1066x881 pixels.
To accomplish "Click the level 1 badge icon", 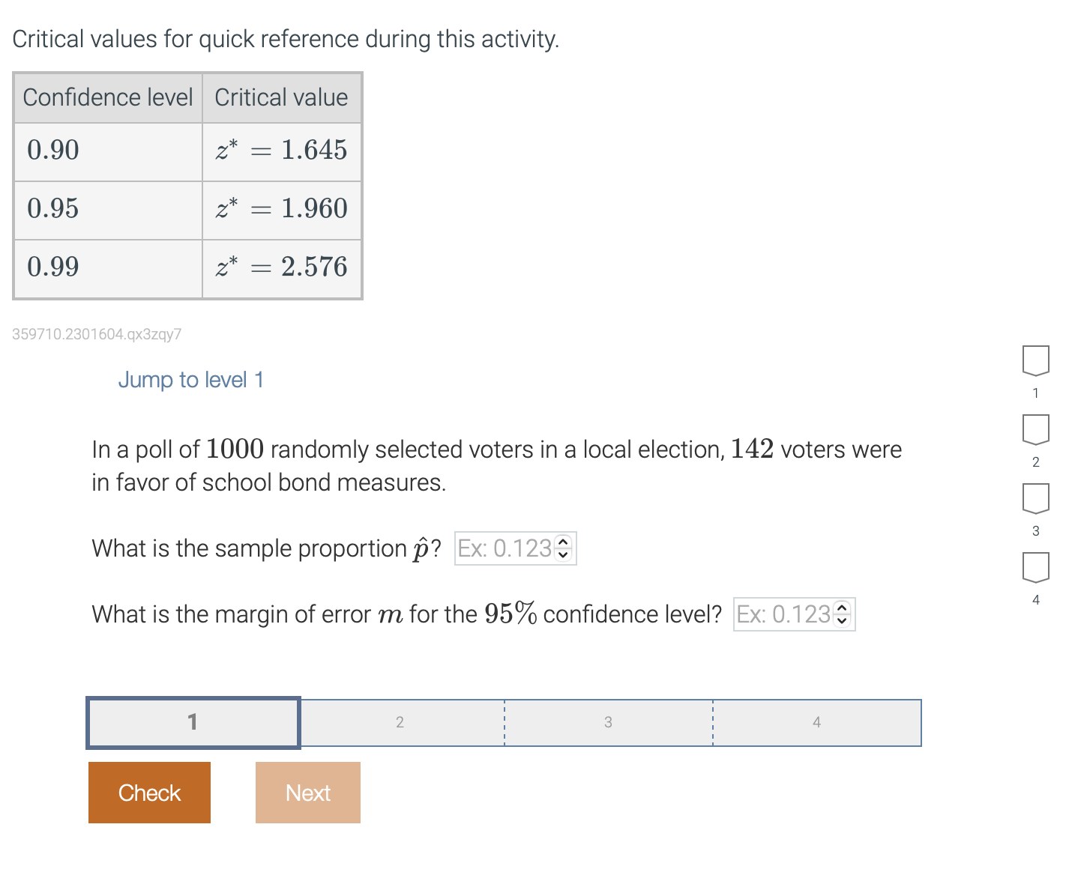I will tap(1035, 361).
